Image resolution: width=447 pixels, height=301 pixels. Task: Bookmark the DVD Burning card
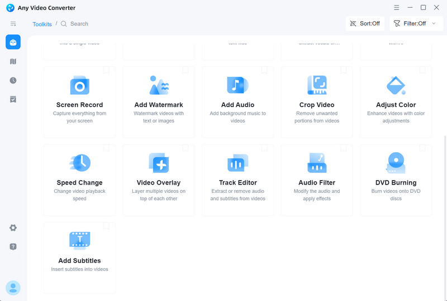[x=422, y=148]
